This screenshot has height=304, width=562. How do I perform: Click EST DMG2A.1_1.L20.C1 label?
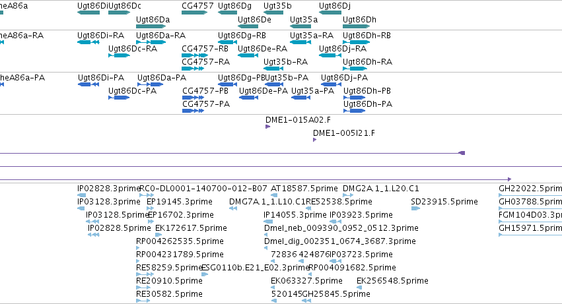(x=380, y=189)
